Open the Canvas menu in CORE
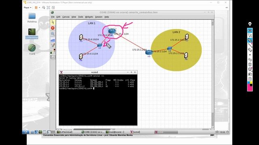 tap(66, 17)
